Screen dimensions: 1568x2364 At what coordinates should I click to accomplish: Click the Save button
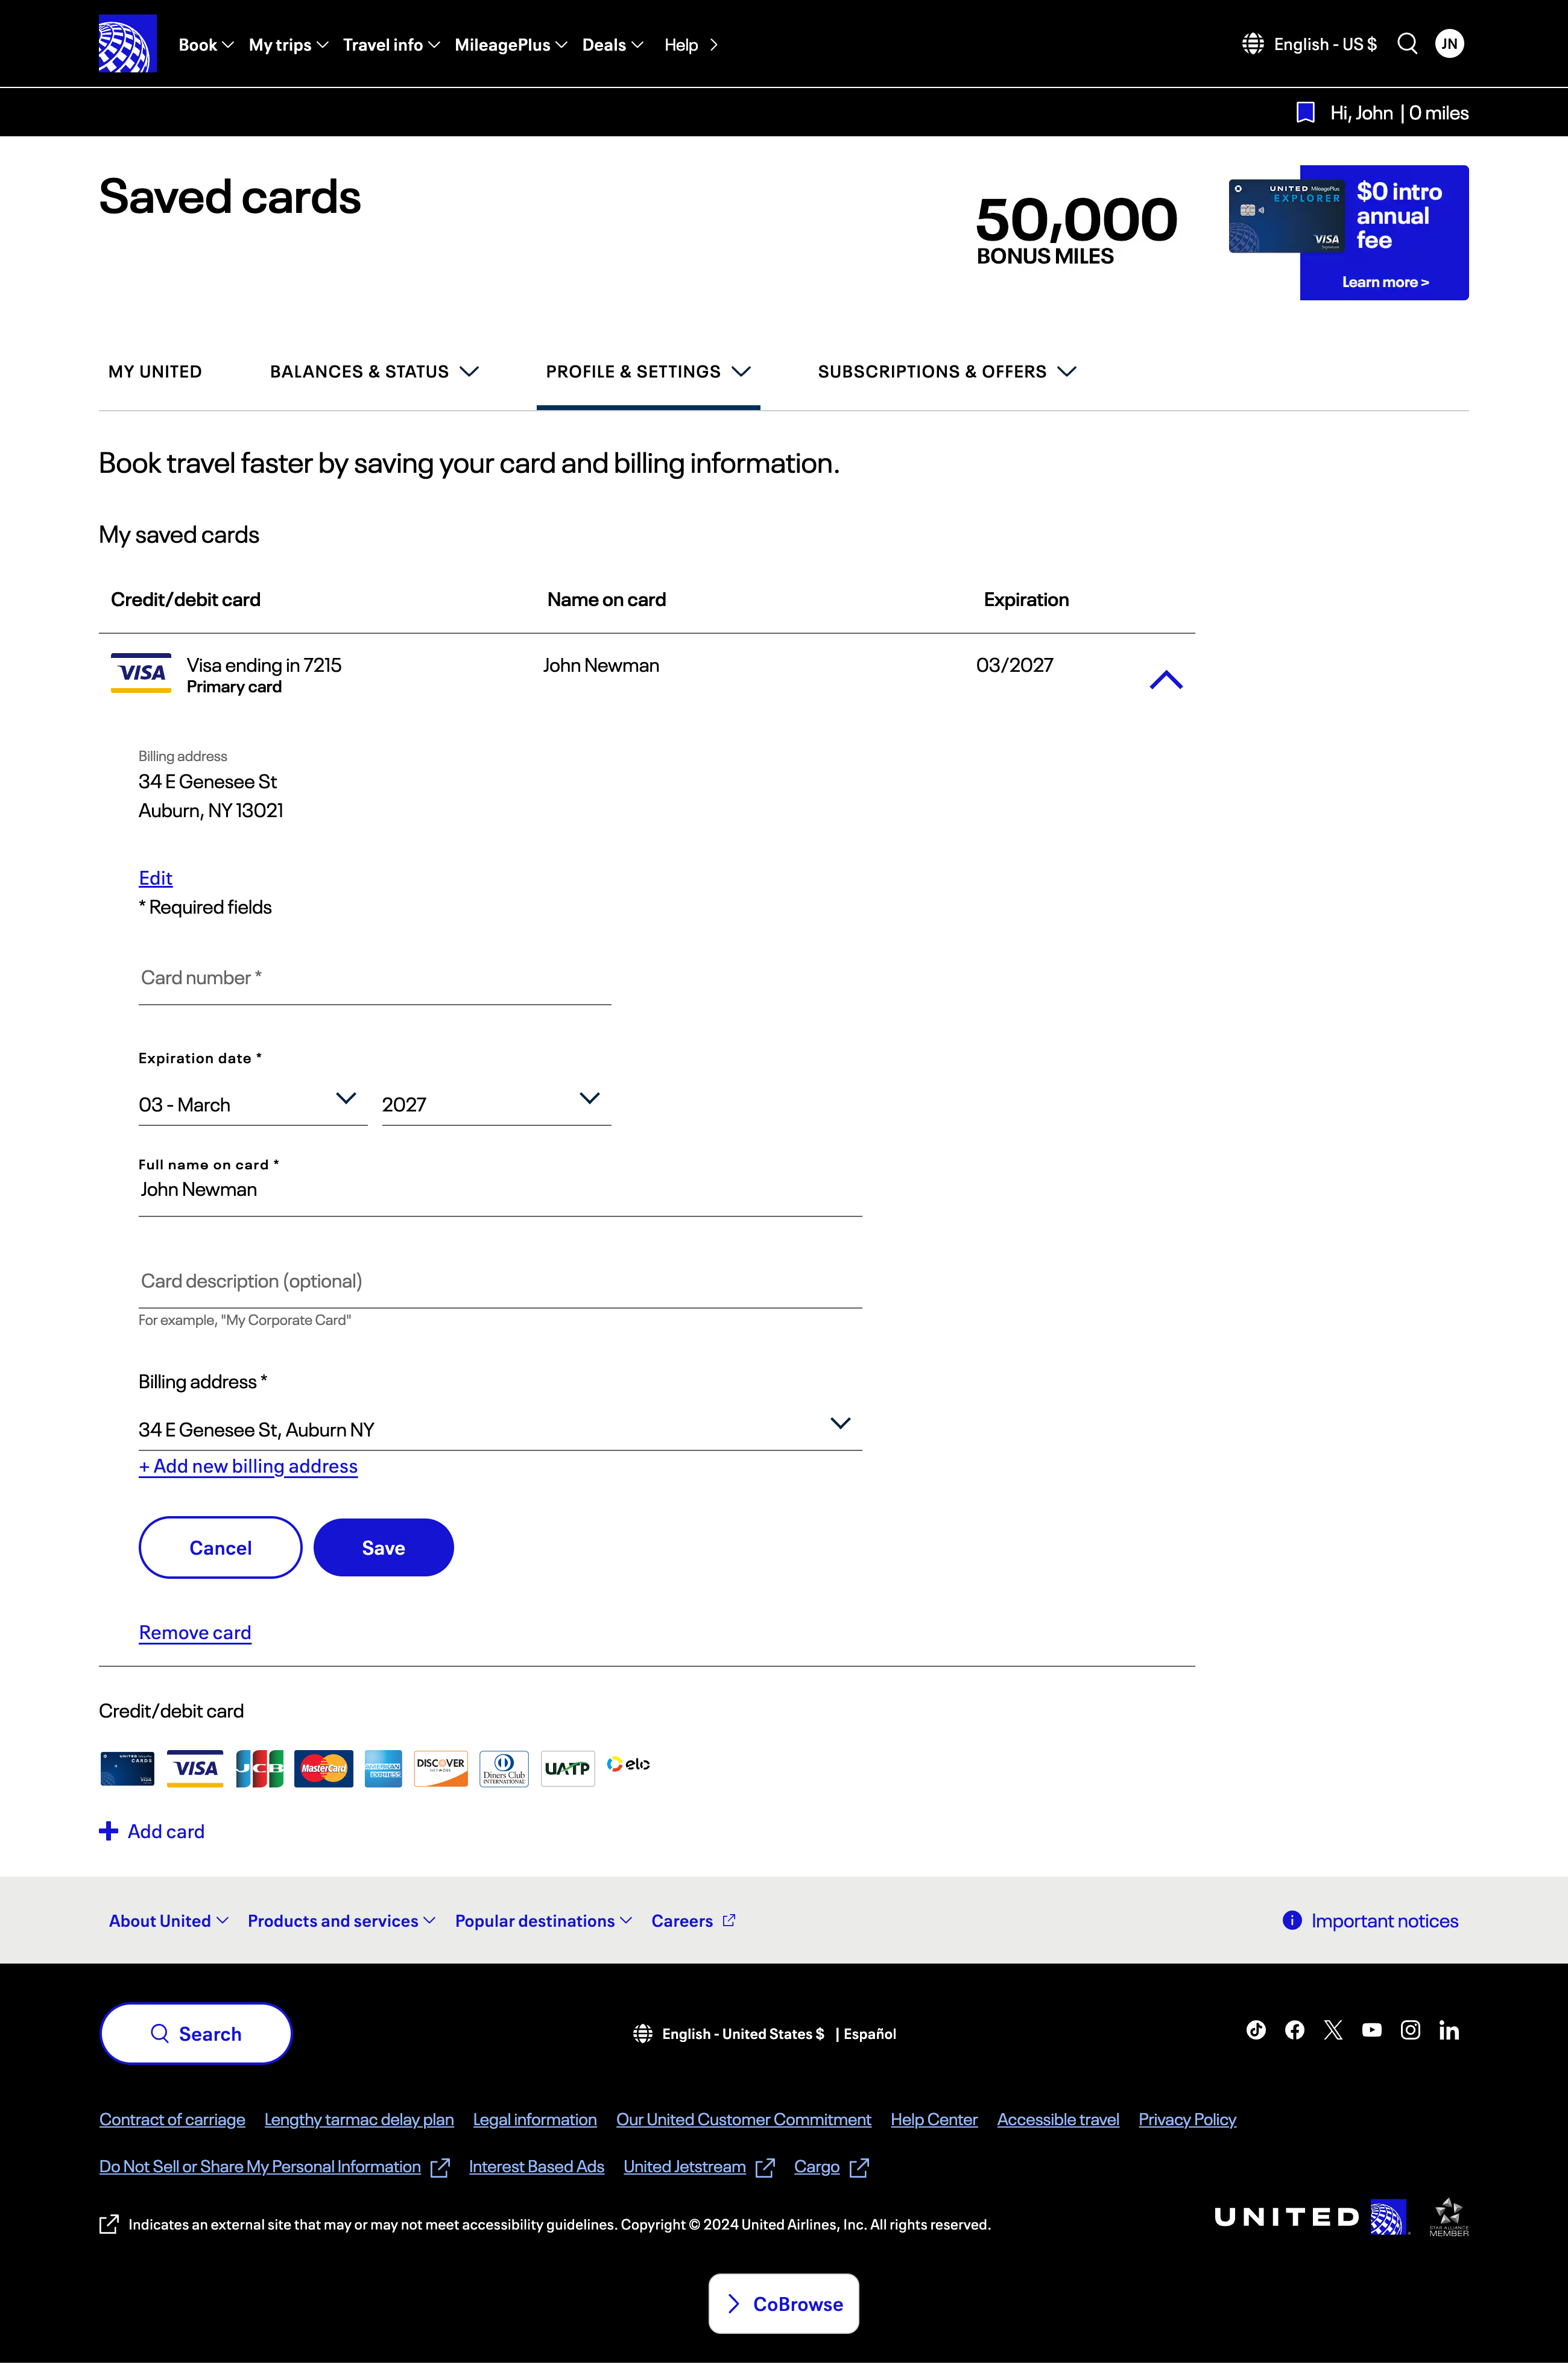(x=383, y=1547)
